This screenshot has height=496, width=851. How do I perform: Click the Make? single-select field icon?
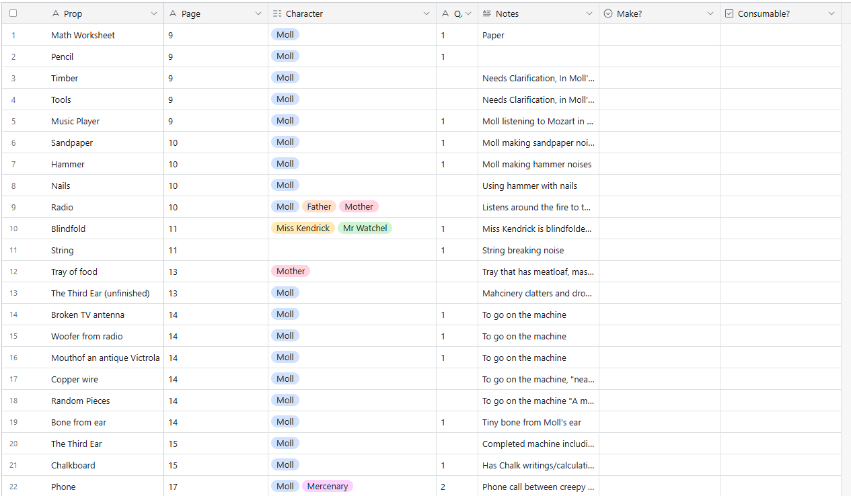pyautogui.click(x=608, y=13)
